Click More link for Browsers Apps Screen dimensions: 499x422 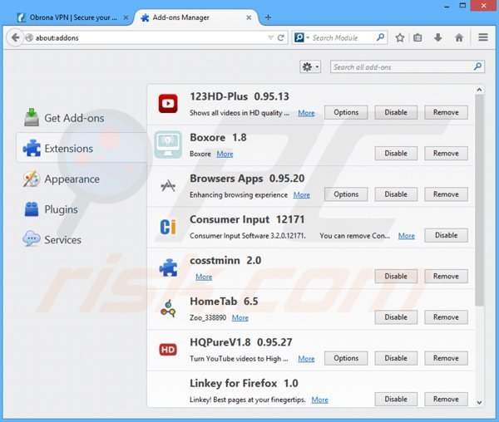(x=301, y=195)
